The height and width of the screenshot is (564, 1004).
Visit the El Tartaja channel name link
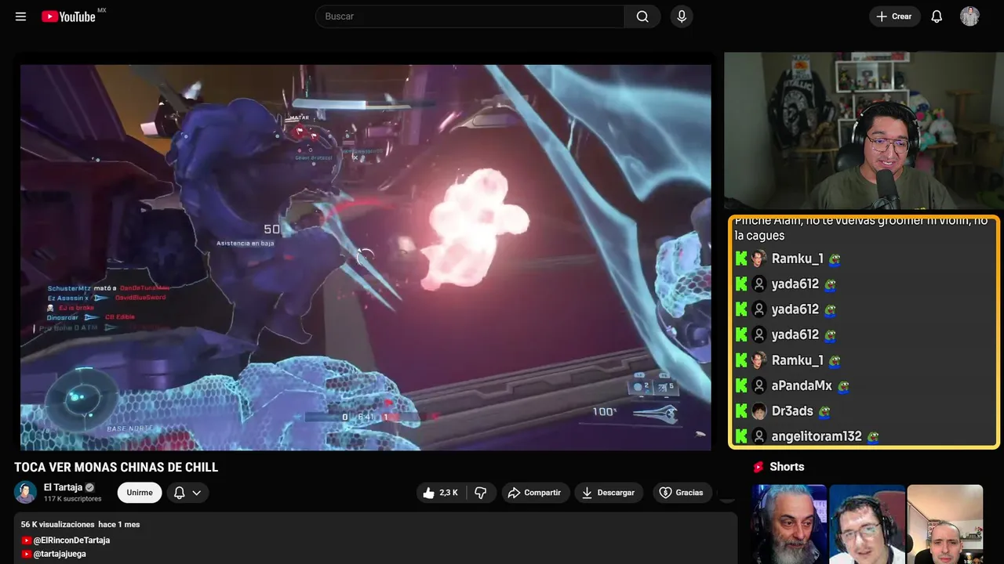click(63, 487)
